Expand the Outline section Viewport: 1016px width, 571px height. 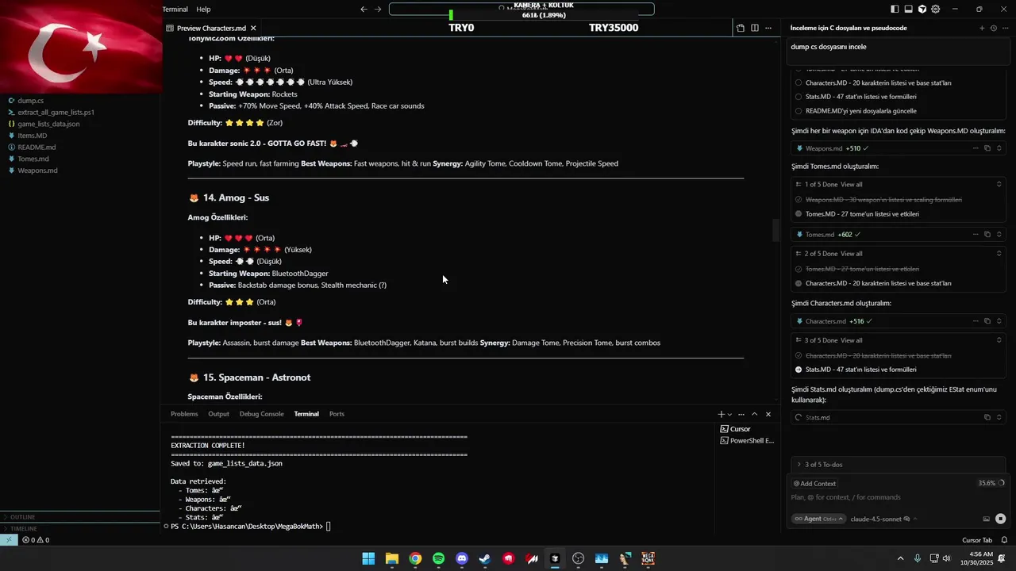click(81, 517)
